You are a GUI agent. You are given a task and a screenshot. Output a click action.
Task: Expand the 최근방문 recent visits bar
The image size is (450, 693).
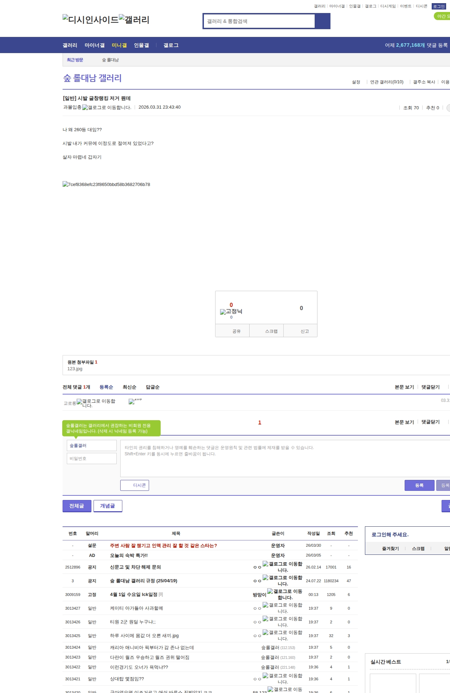tap(75, 60)
